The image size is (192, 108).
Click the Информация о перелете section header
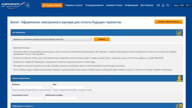(x=97, y=105)
